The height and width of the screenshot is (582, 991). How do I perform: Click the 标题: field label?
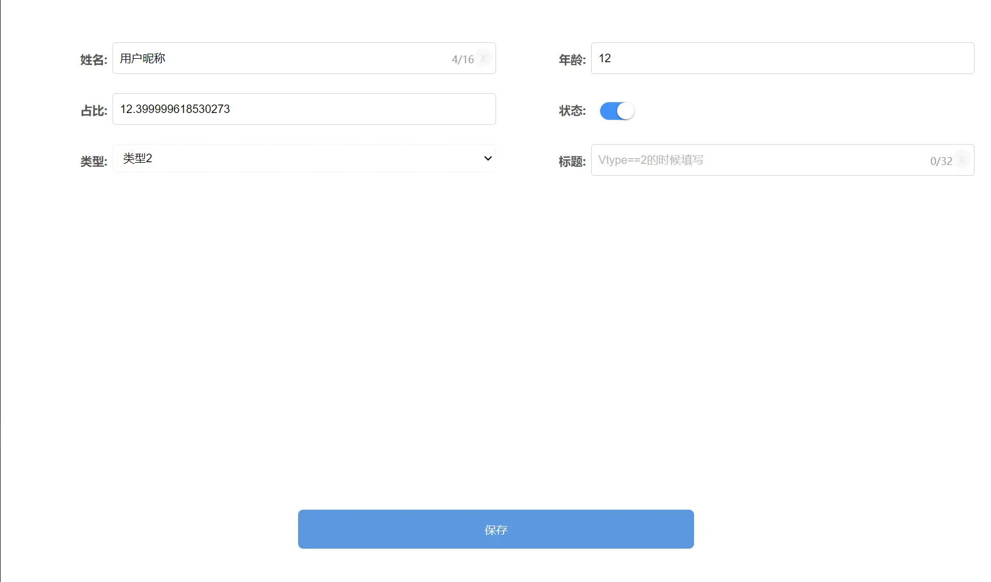[572, 162]
